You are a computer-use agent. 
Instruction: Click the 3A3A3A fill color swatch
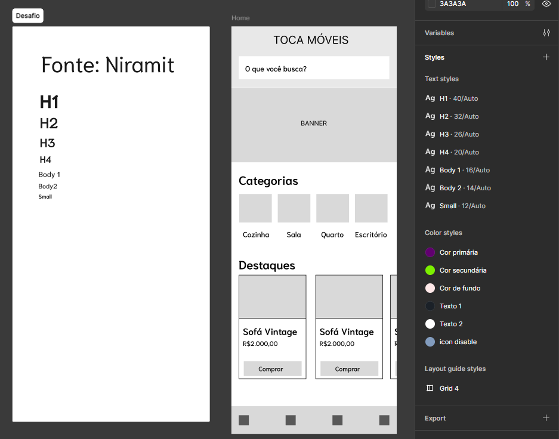click(432, 4)
